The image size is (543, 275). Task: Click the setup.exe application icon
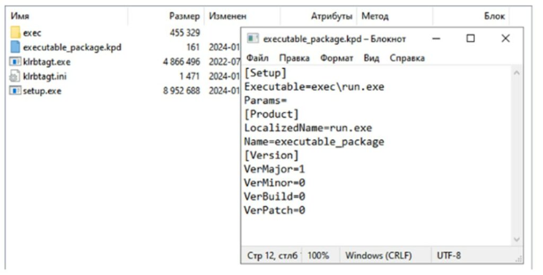point(15,91)
